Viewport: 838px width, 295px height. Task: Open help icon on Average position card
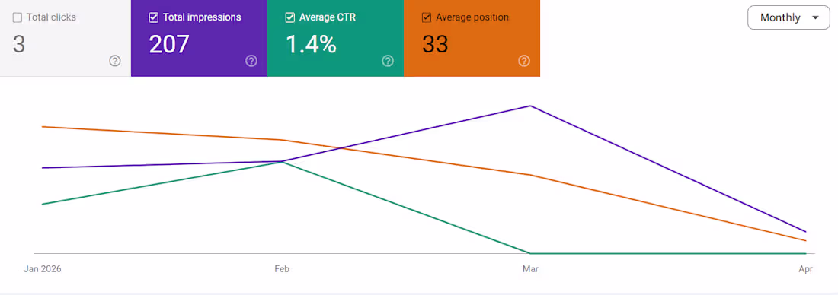pyautogui.click(x=524, y=61)
